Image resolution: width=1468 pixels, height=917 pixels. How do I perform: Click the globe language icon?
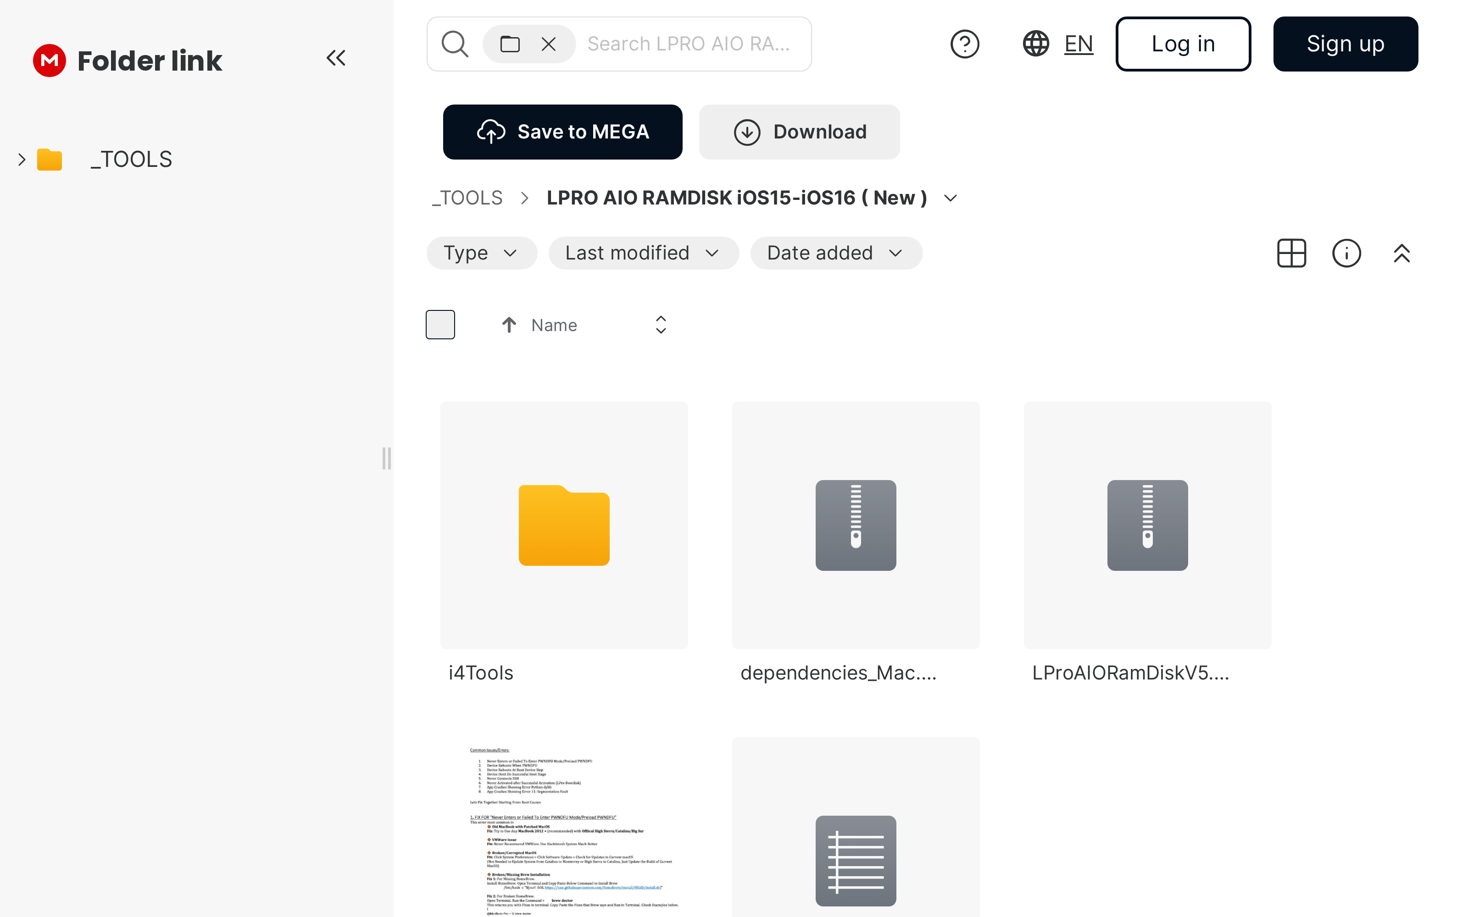(1036, 44)
